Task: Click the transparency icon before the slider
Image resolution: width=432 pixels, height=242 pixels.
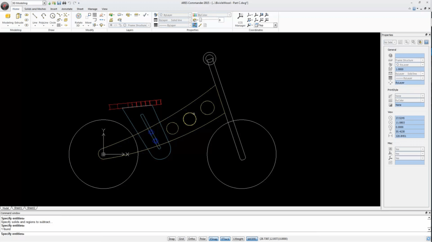Action: (195, 20)
